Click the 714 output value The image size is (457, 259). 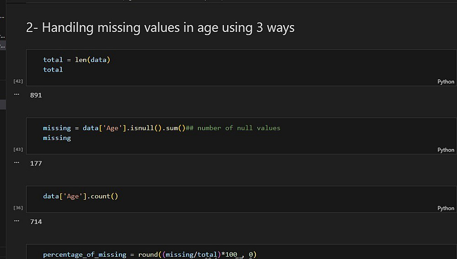pos(36,222)
